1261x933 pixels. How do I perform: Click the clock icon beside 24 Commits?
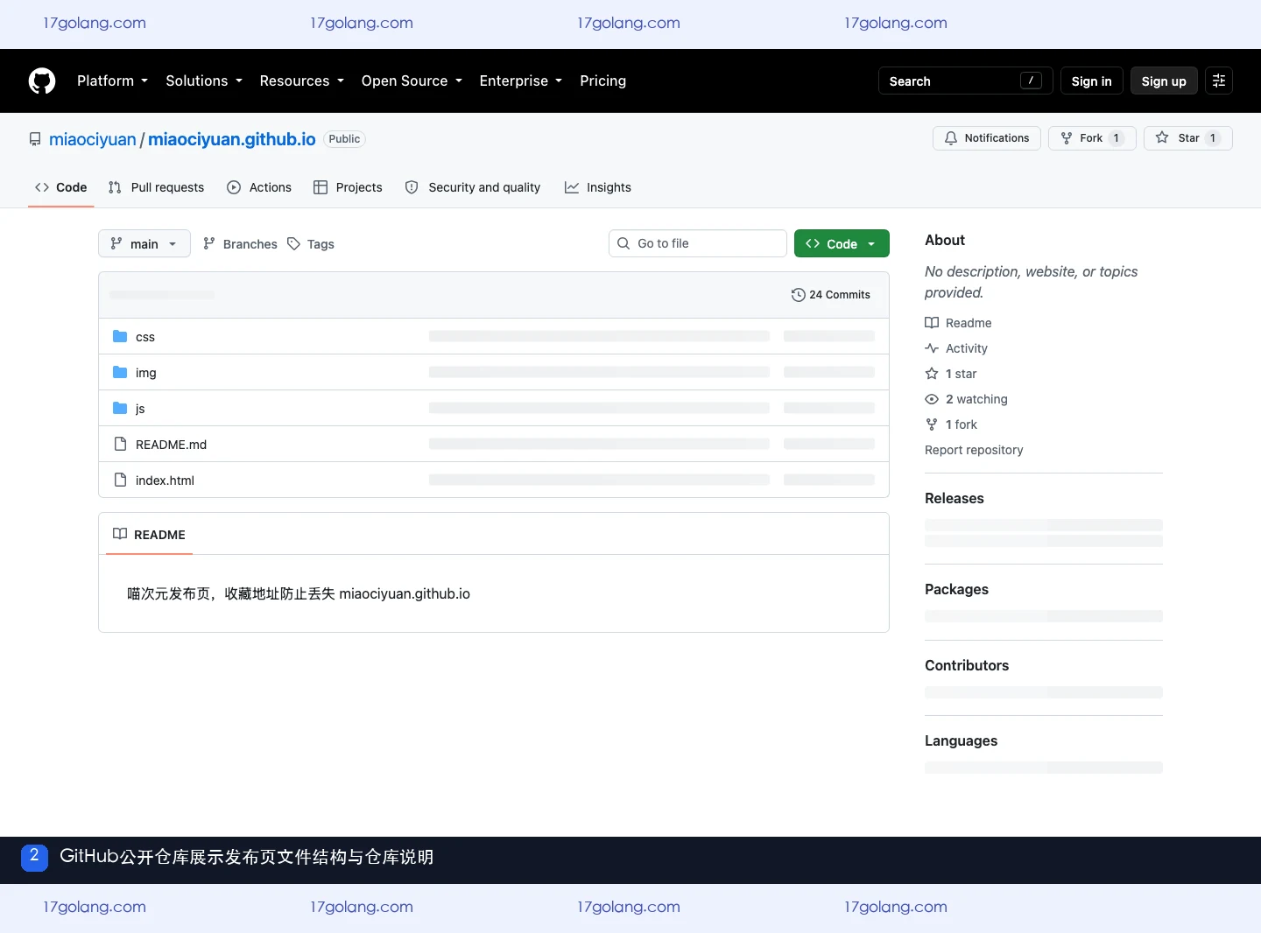(x=798, y=295)
